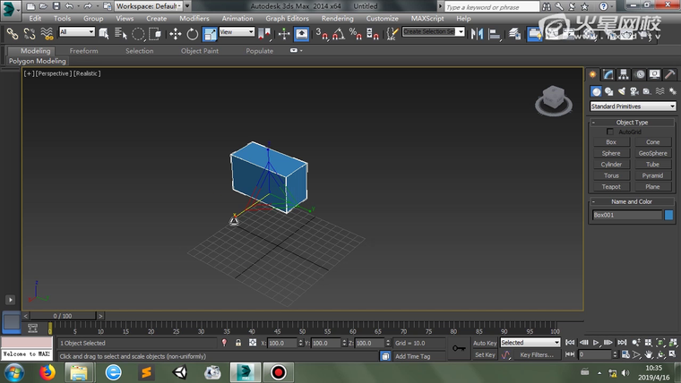Select the Lights creation category icon
This screenshot has width=681, height=383.
pyautogui.click(x=621, y=91)
